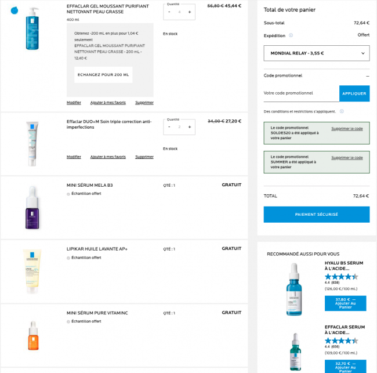
Task: Decrease quantity of Effaclar Gel Moussant
Action: coord(169,12)
